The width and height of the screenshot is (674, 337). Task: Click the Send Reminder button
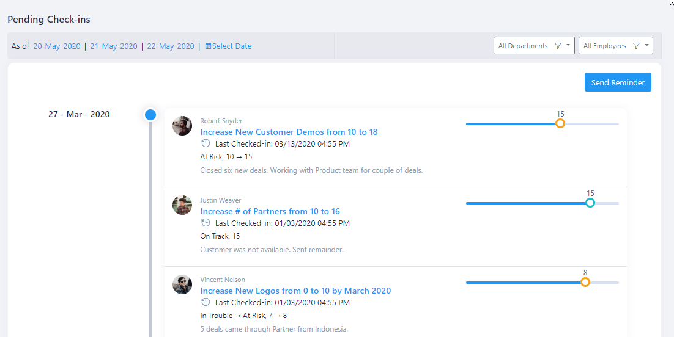pos(618,82)
